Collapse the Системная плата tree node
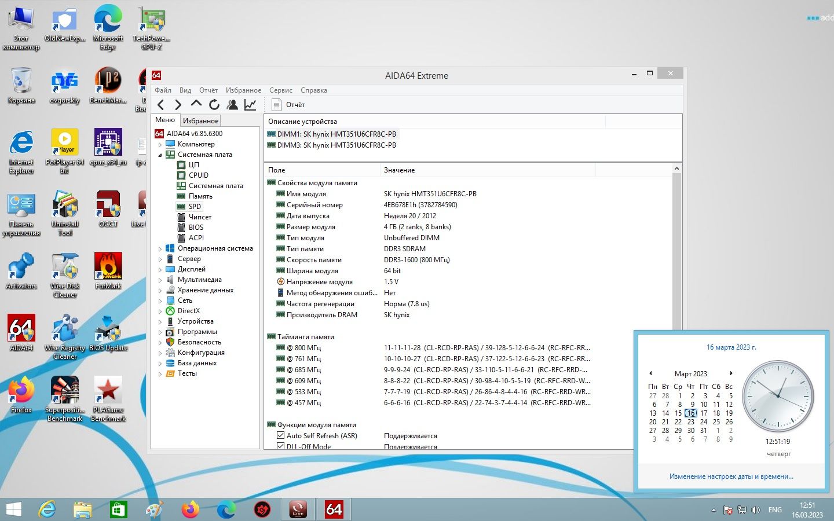Viewport: 834px width, 521px height. [x=160, y=155]
